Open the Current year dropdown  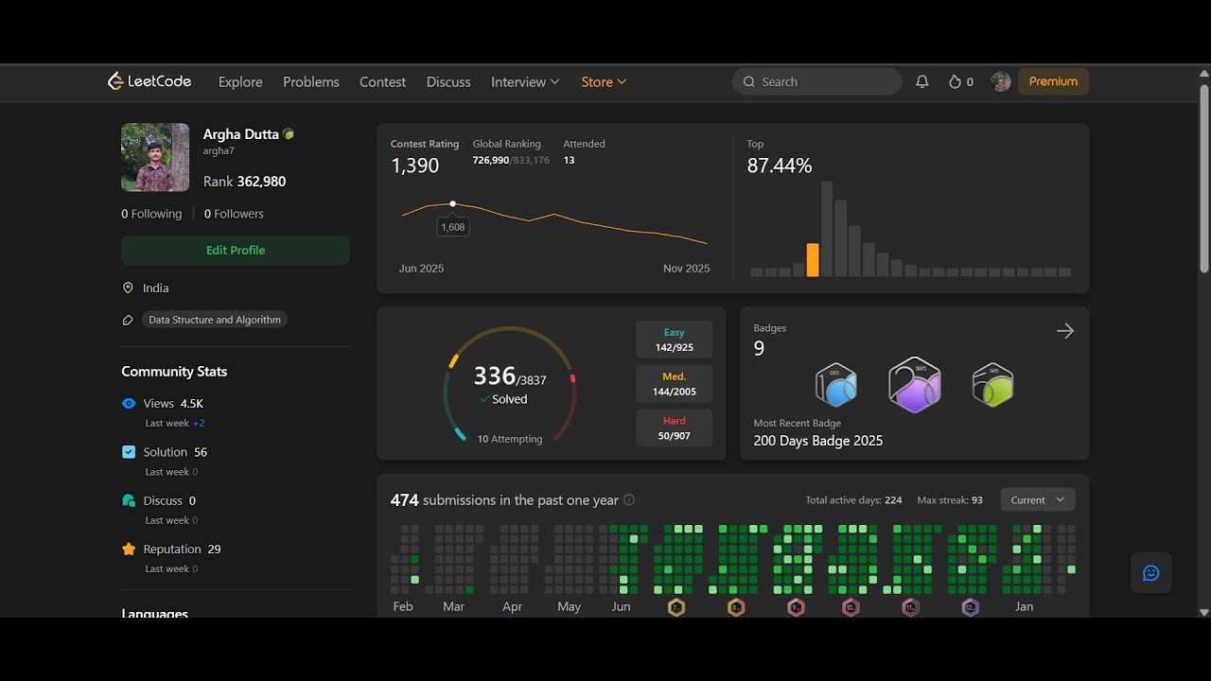(x=1038, y=499)
